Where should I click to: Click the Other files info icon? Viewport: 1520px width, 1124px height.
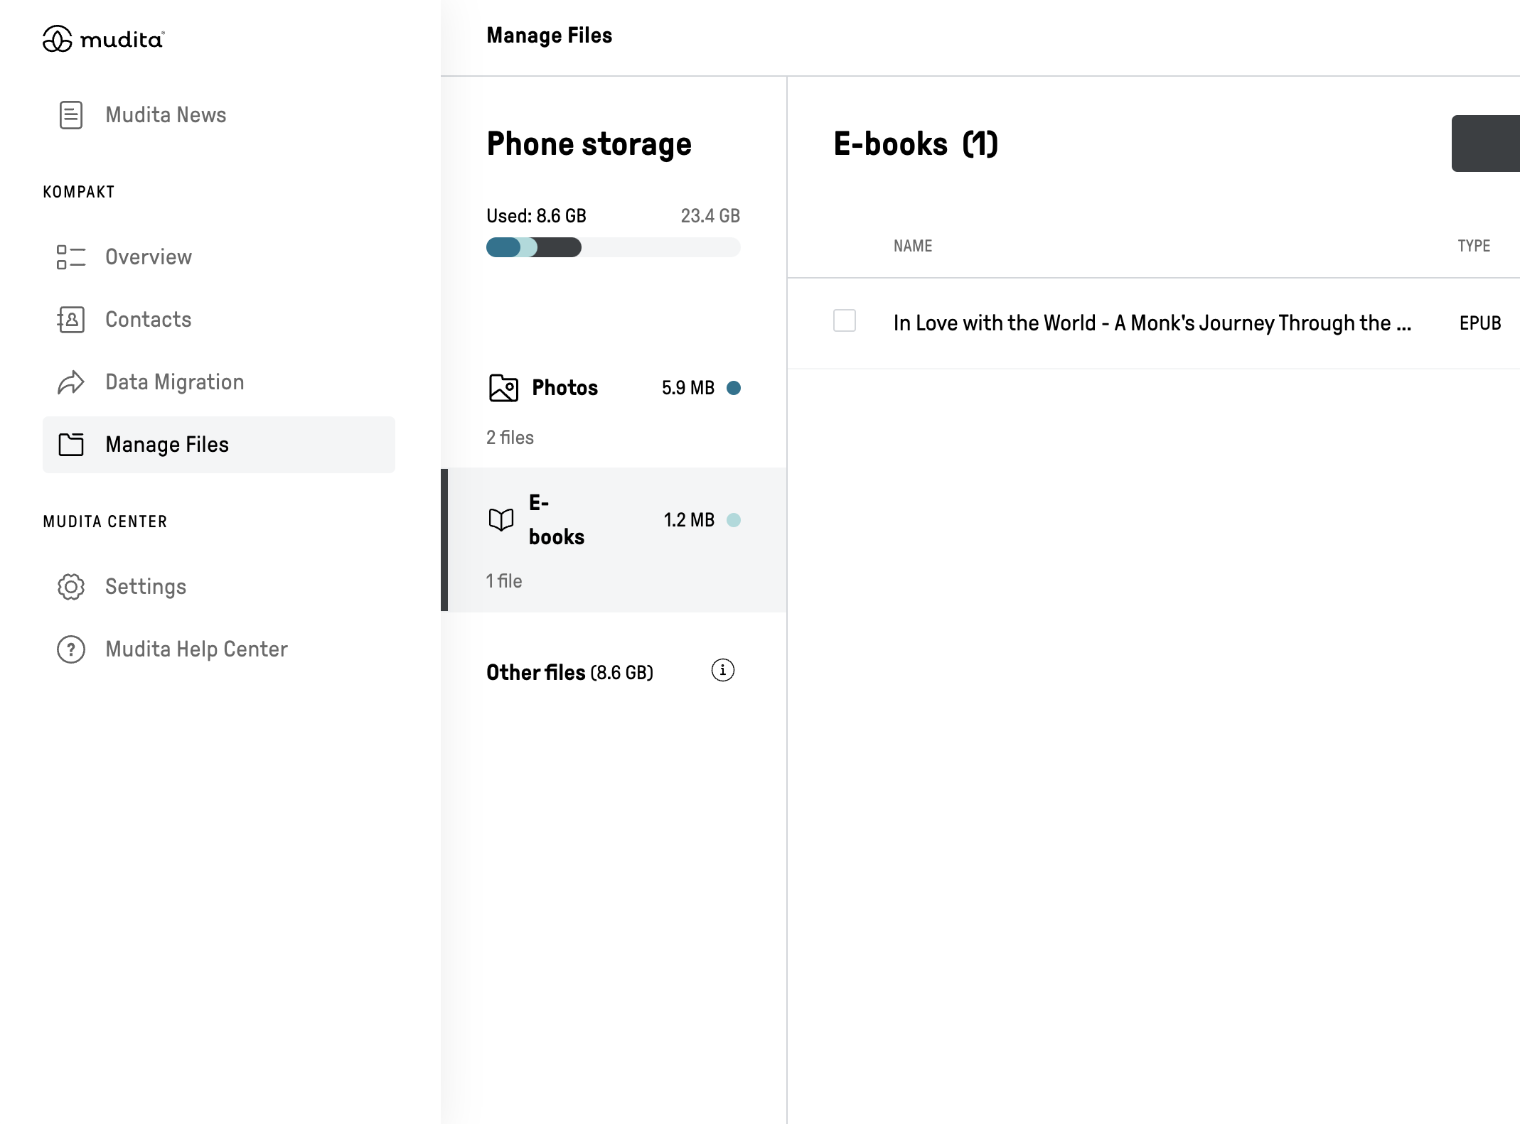pos(723,670)
